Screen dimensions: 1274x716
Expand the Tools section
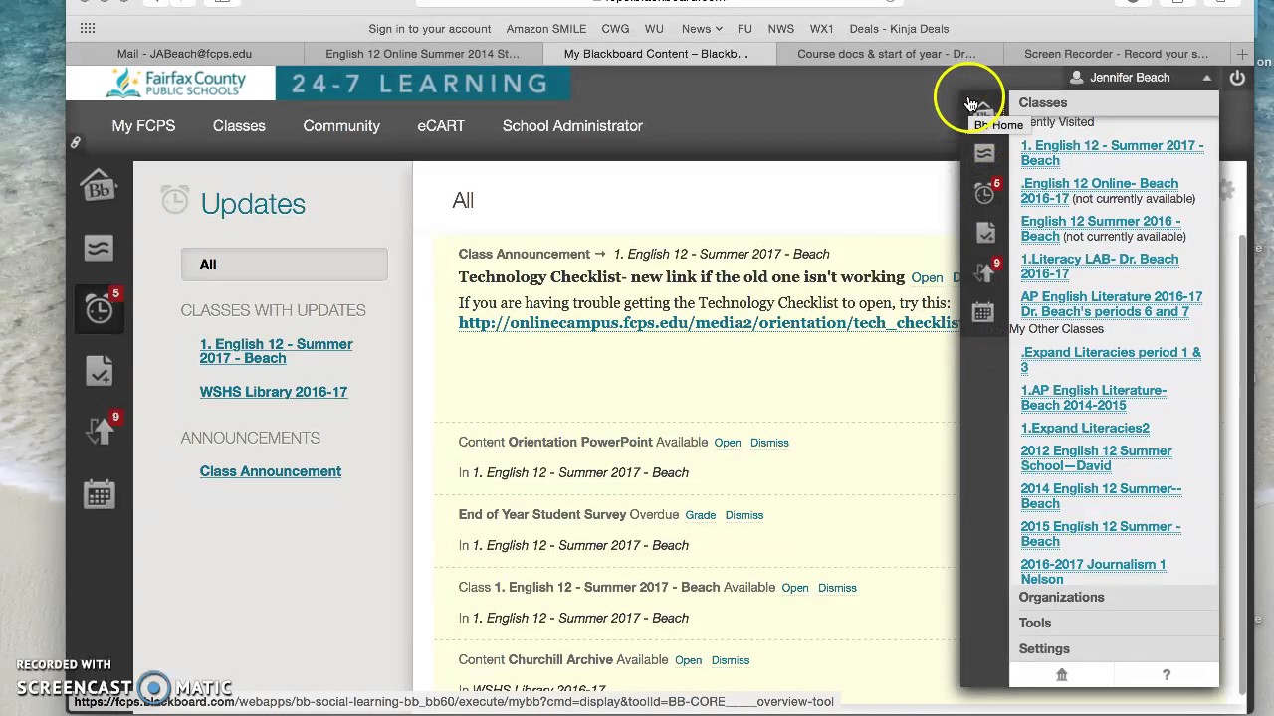[x=1114, y=623]
